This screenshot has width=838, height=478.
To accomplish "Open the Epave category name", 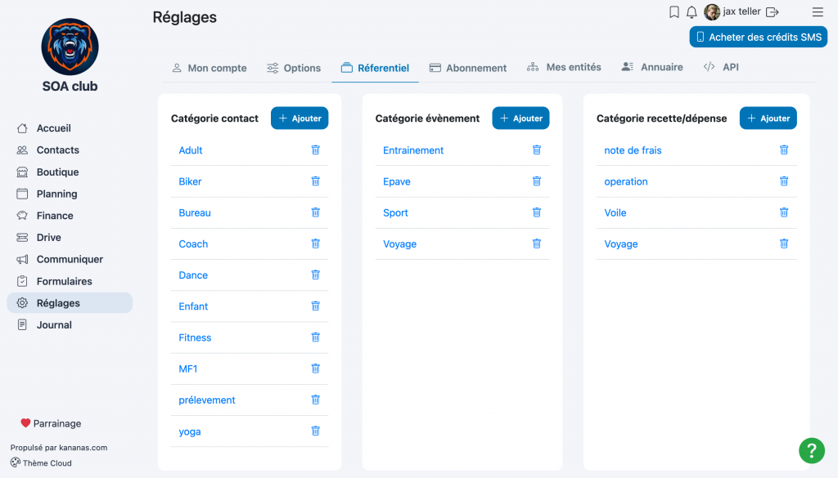I will 397,181.
